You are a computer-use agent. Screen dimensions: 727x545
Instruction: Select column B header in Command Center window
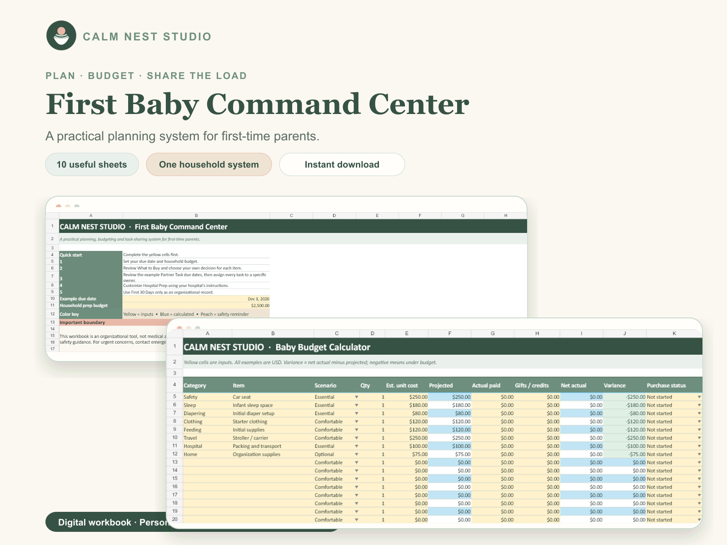[x=196, y=216]
